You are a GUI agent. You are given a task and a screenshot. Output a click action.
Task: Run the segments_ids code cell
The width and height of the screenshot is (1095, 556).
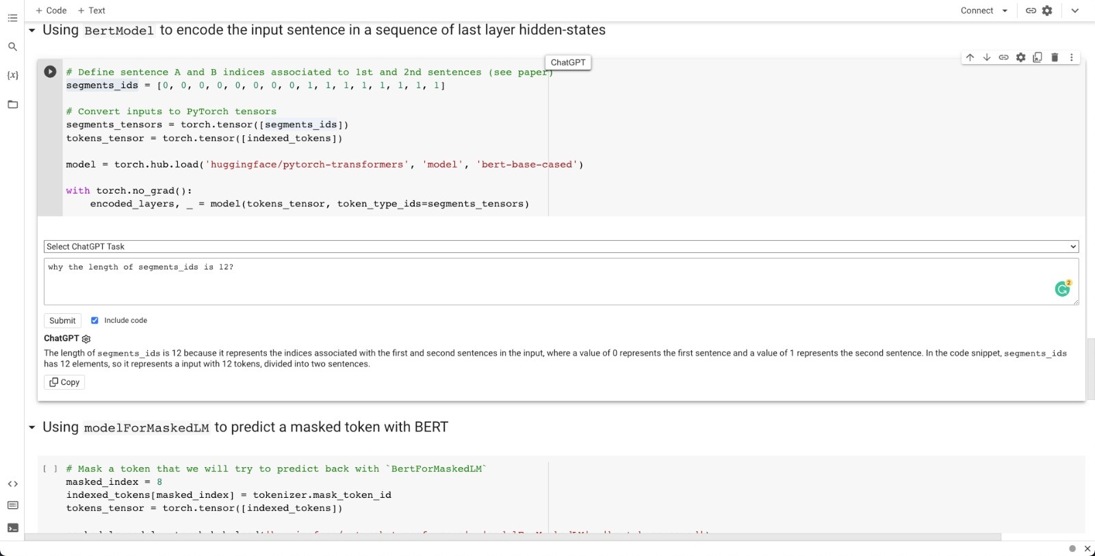tap(50, 72)
